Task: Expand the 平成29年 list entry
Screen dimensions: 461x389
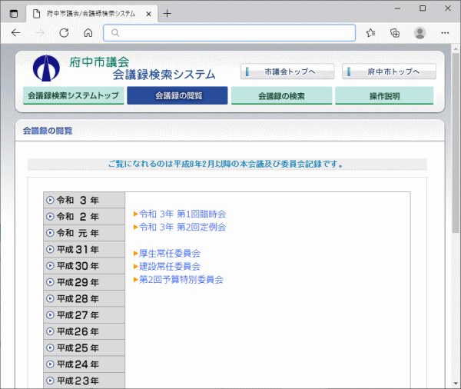Action: pyautogui.click(x=84, y=282)
